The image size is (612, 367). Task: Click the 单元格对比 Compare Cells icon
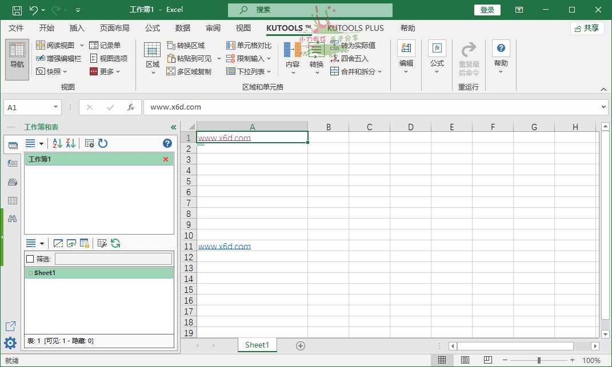231,45
